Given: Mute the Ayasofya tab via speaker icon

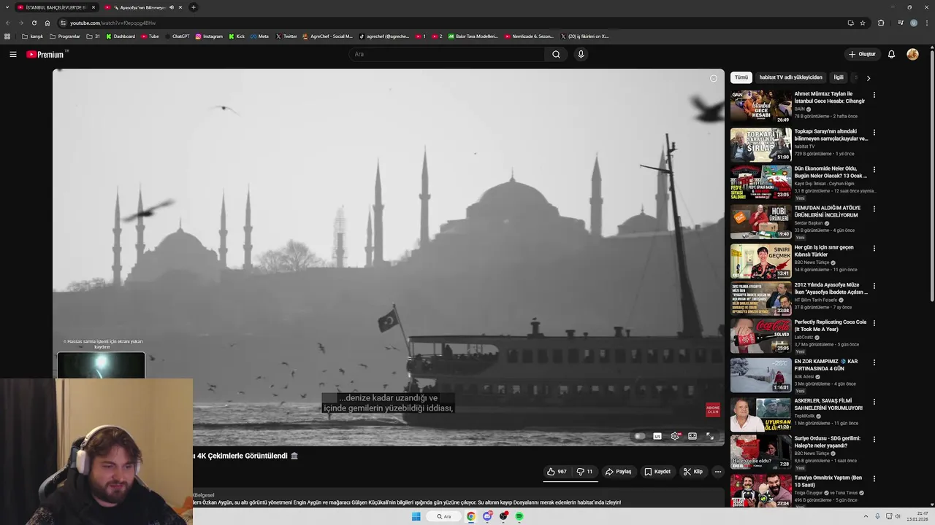Looking at the screenshot, I should (x=172, y=7).
